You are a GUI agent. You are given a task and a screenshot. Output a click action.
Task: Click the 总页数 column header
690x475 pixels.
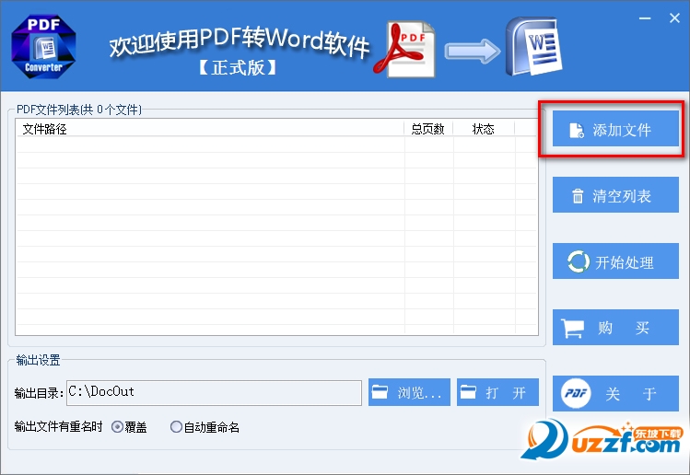pos(428,129)
